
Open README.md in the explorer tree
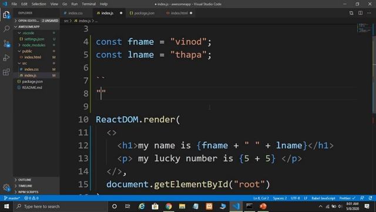point(36,88)
